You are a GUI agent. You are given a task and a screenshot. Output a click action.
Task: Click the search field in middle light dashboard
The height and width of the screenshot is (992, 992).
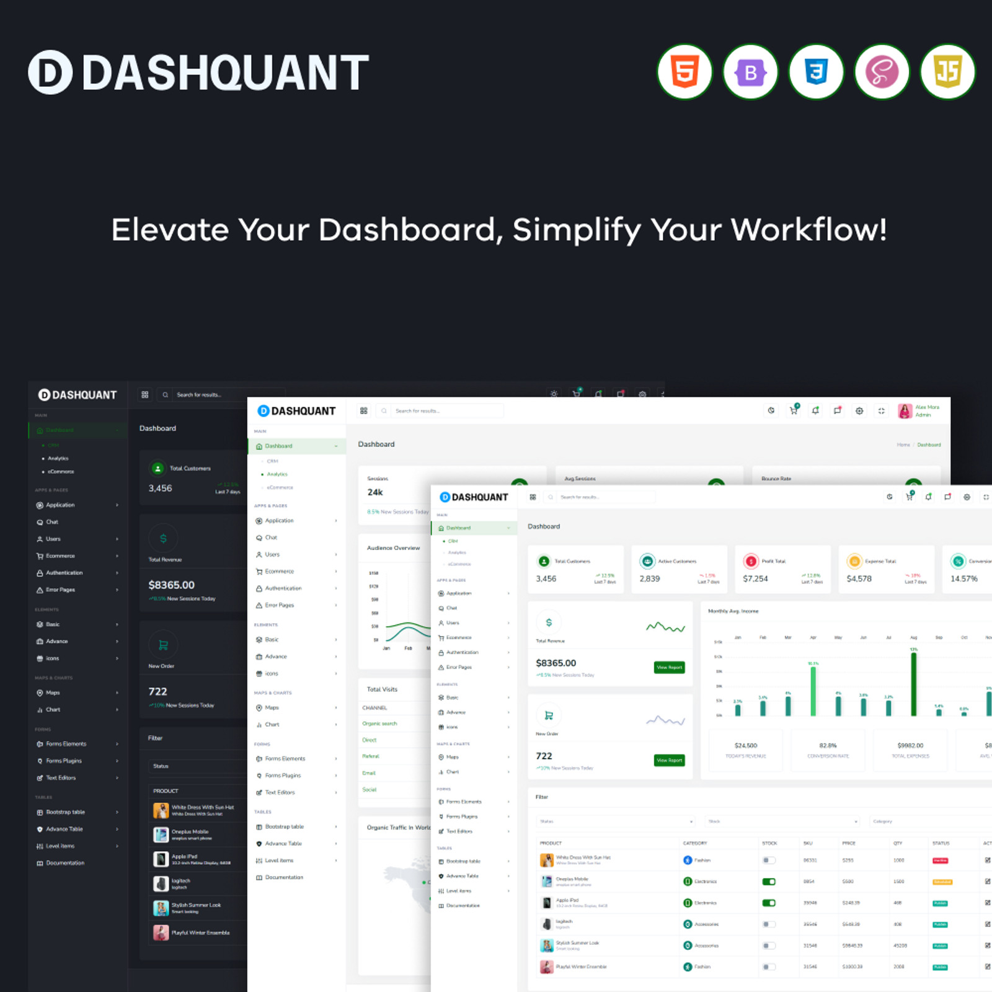(440, 410)
